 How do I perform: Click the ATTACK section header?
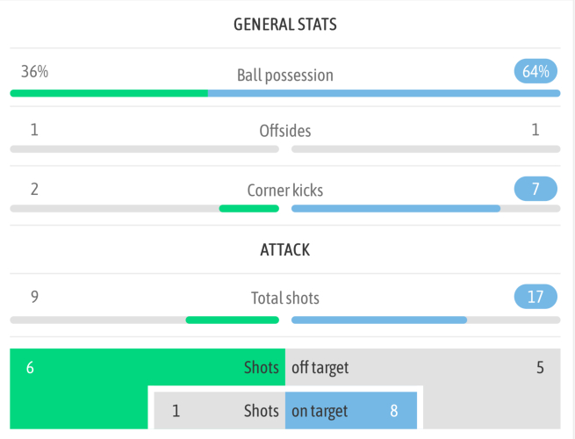coord(285,250)
